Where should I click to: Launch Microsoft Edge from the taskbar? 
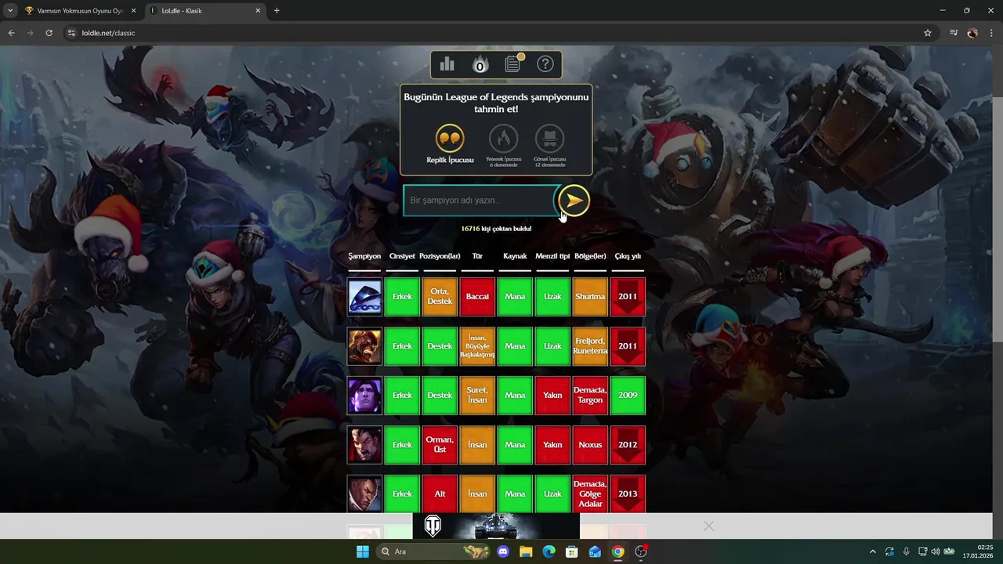549,551
